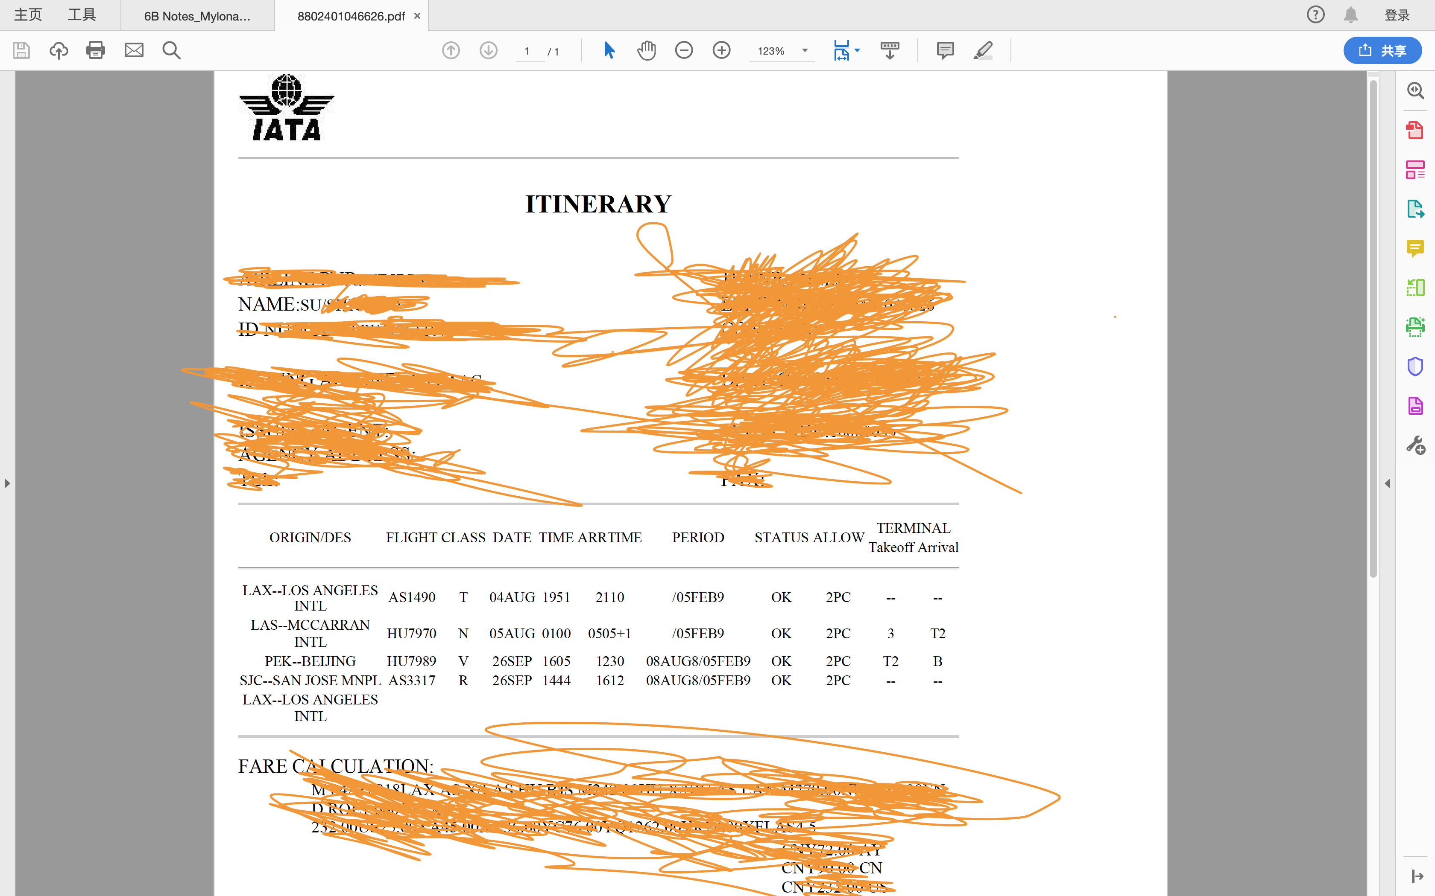The width and height of the screenshot is (1435, 896).
Task: Open the fit page options dropdown
Action: click(x=857, y=51)
